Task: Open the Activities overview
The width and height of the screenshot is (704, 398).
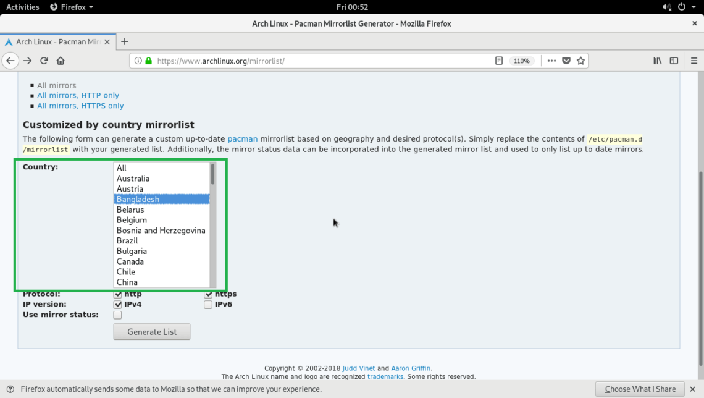Action: click(22, 7)
